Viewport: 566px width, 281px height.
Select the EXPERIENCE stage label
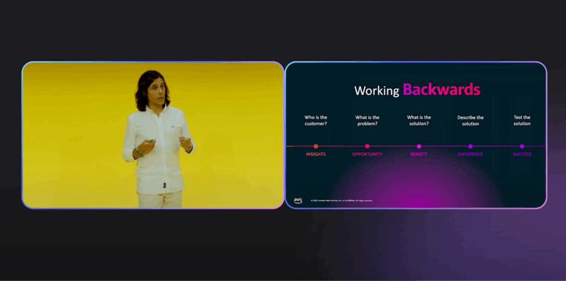tap(470, 154)
